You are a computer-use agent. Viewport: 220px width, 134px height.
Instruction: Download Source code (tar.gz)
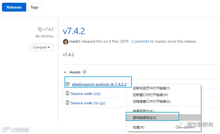click(x=88, y=103)
